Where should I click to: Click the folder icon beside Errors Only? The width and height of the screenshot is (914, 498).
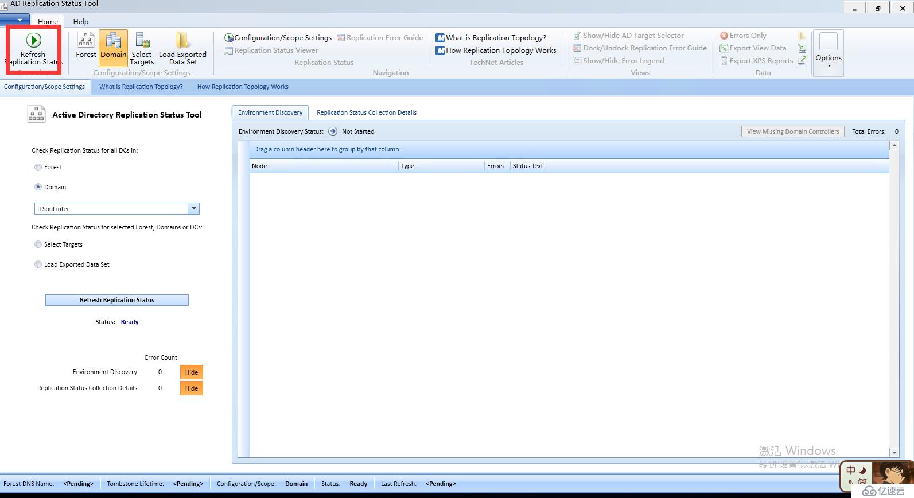click(802, 36)
